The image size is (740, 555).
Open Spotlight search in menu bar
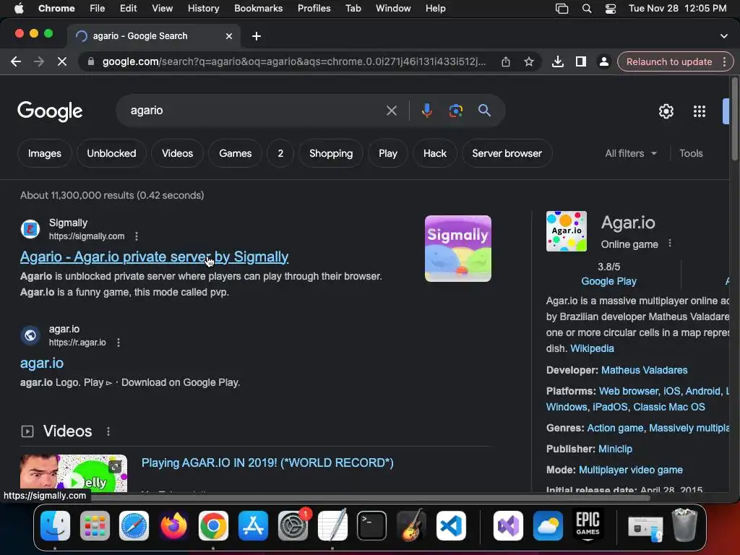tap(587, 9)
